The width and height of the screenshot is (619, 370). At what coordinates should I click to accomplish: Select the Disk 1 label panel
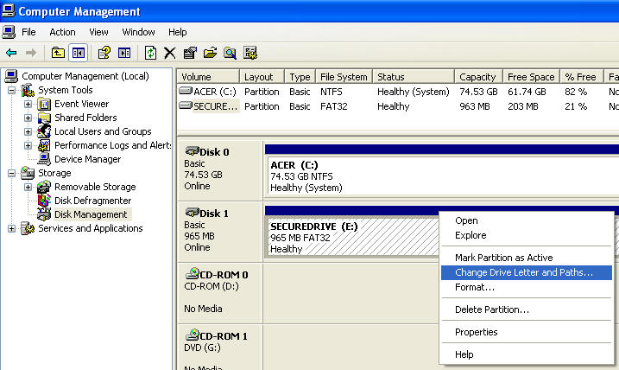(219, 232)
